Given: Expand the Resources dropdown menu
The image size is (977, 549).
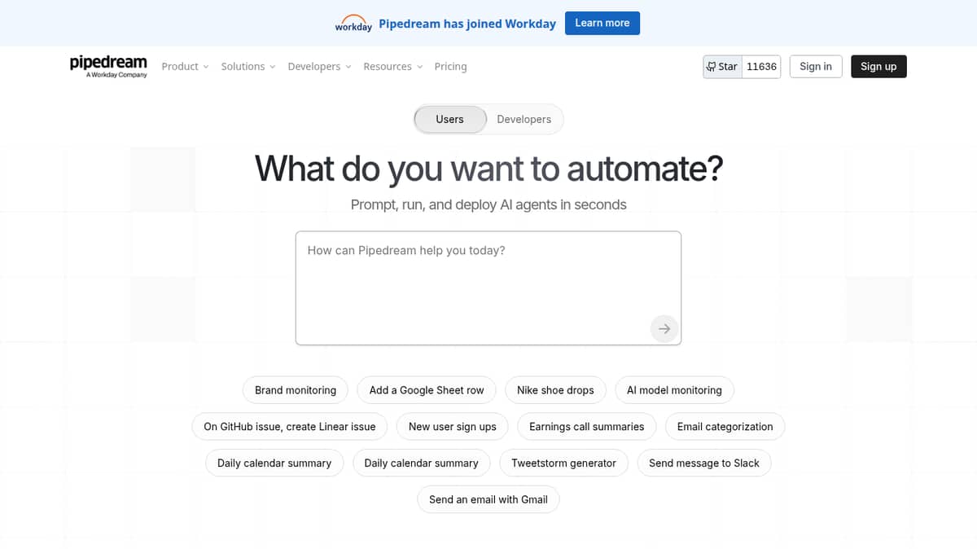Looking at the screenshot, I should pyautogui.click(x=393, y=67).
